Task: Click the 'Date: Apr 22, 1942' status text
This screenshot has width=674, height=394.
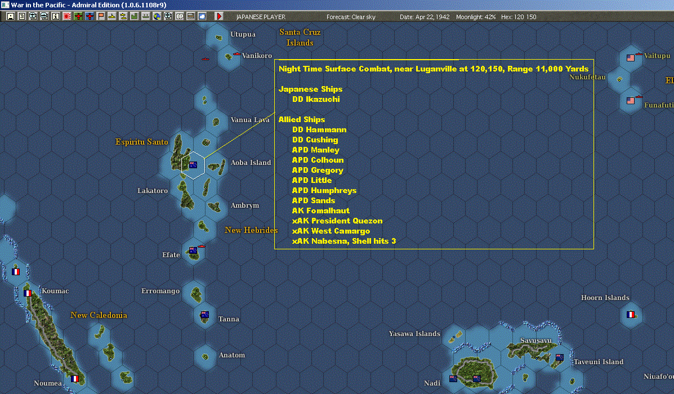Action: 425,17
